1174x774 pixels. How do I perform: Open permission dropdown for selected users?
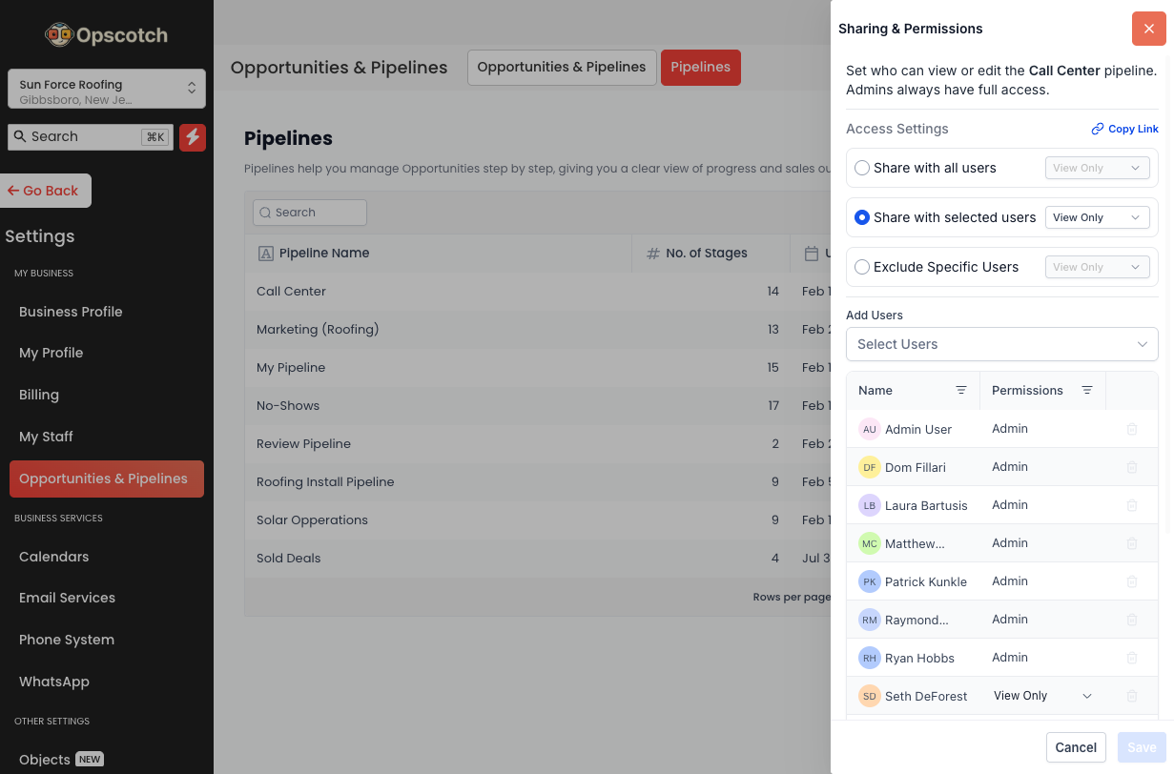[x=1097, y=217]
